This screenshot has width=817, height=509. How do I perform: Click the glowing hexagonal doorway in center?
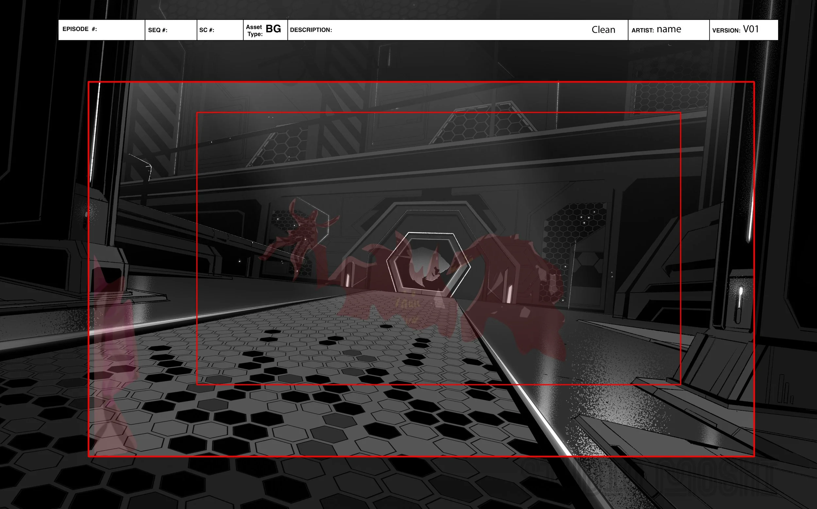click(x=428, y=264)
